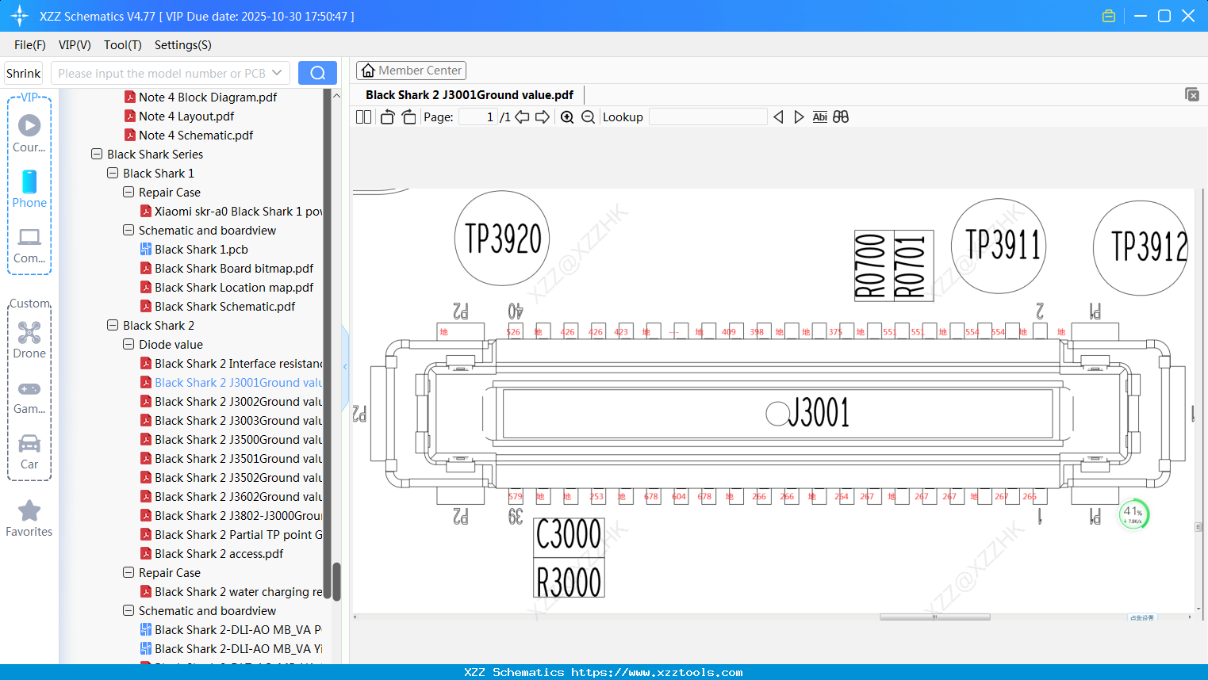Rotate the page counterclockwise
This screenshot has width=1208, height=680.
pyautogui.click(x=387, y=117)
